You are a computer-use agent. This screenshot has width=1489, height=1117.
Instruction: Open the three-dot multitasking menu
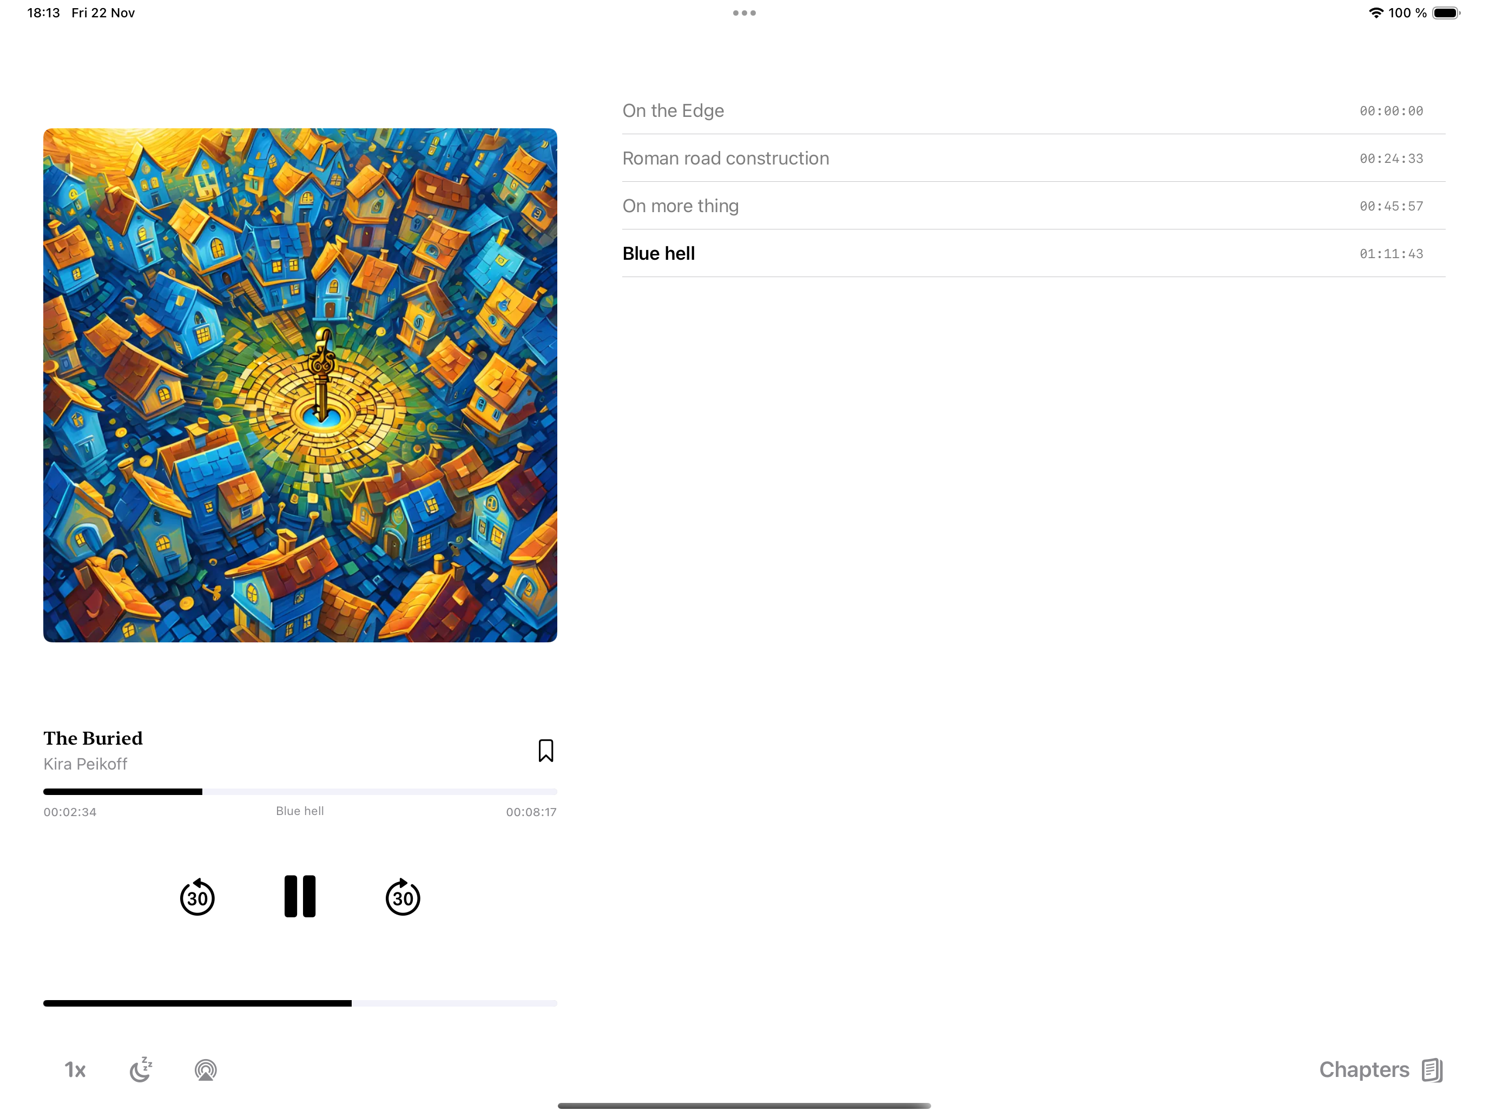click(x=744, y=13)
